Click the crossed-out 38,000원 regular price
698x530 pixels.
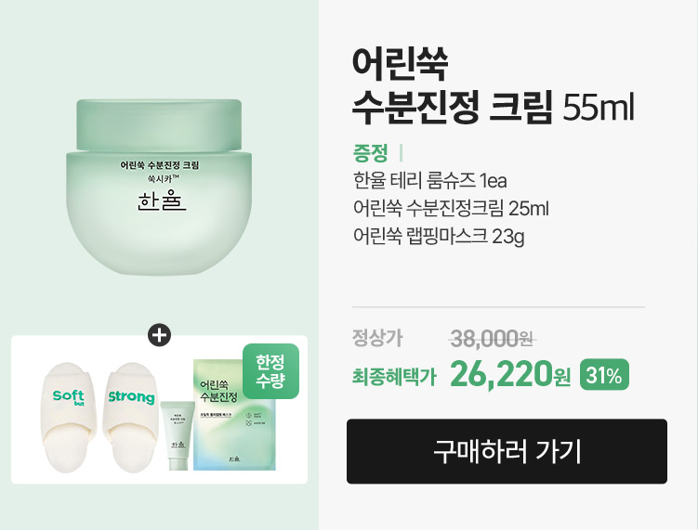pyautogui.click(x=492, y=339)
